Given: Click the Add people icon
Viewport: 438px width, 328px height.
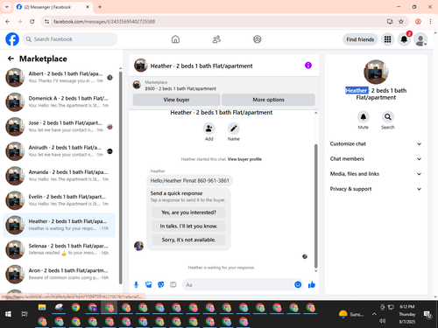Looking at the screenshot, I should [209, 129].
